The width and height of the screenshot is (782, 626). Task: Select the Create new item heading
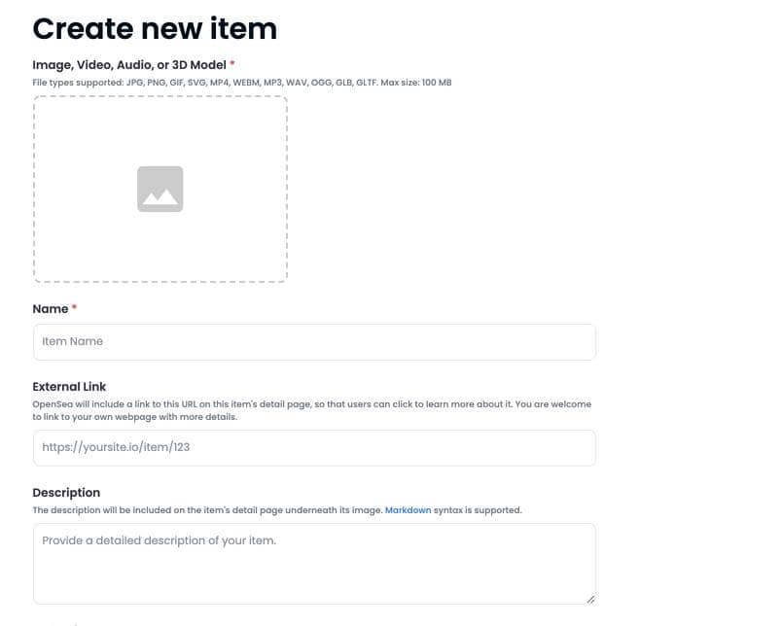pyautogui.click(x=155, y=28)
